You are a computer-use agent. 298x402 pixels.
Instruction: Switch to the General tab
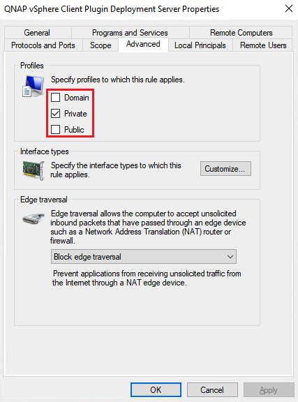pos(37,33)
